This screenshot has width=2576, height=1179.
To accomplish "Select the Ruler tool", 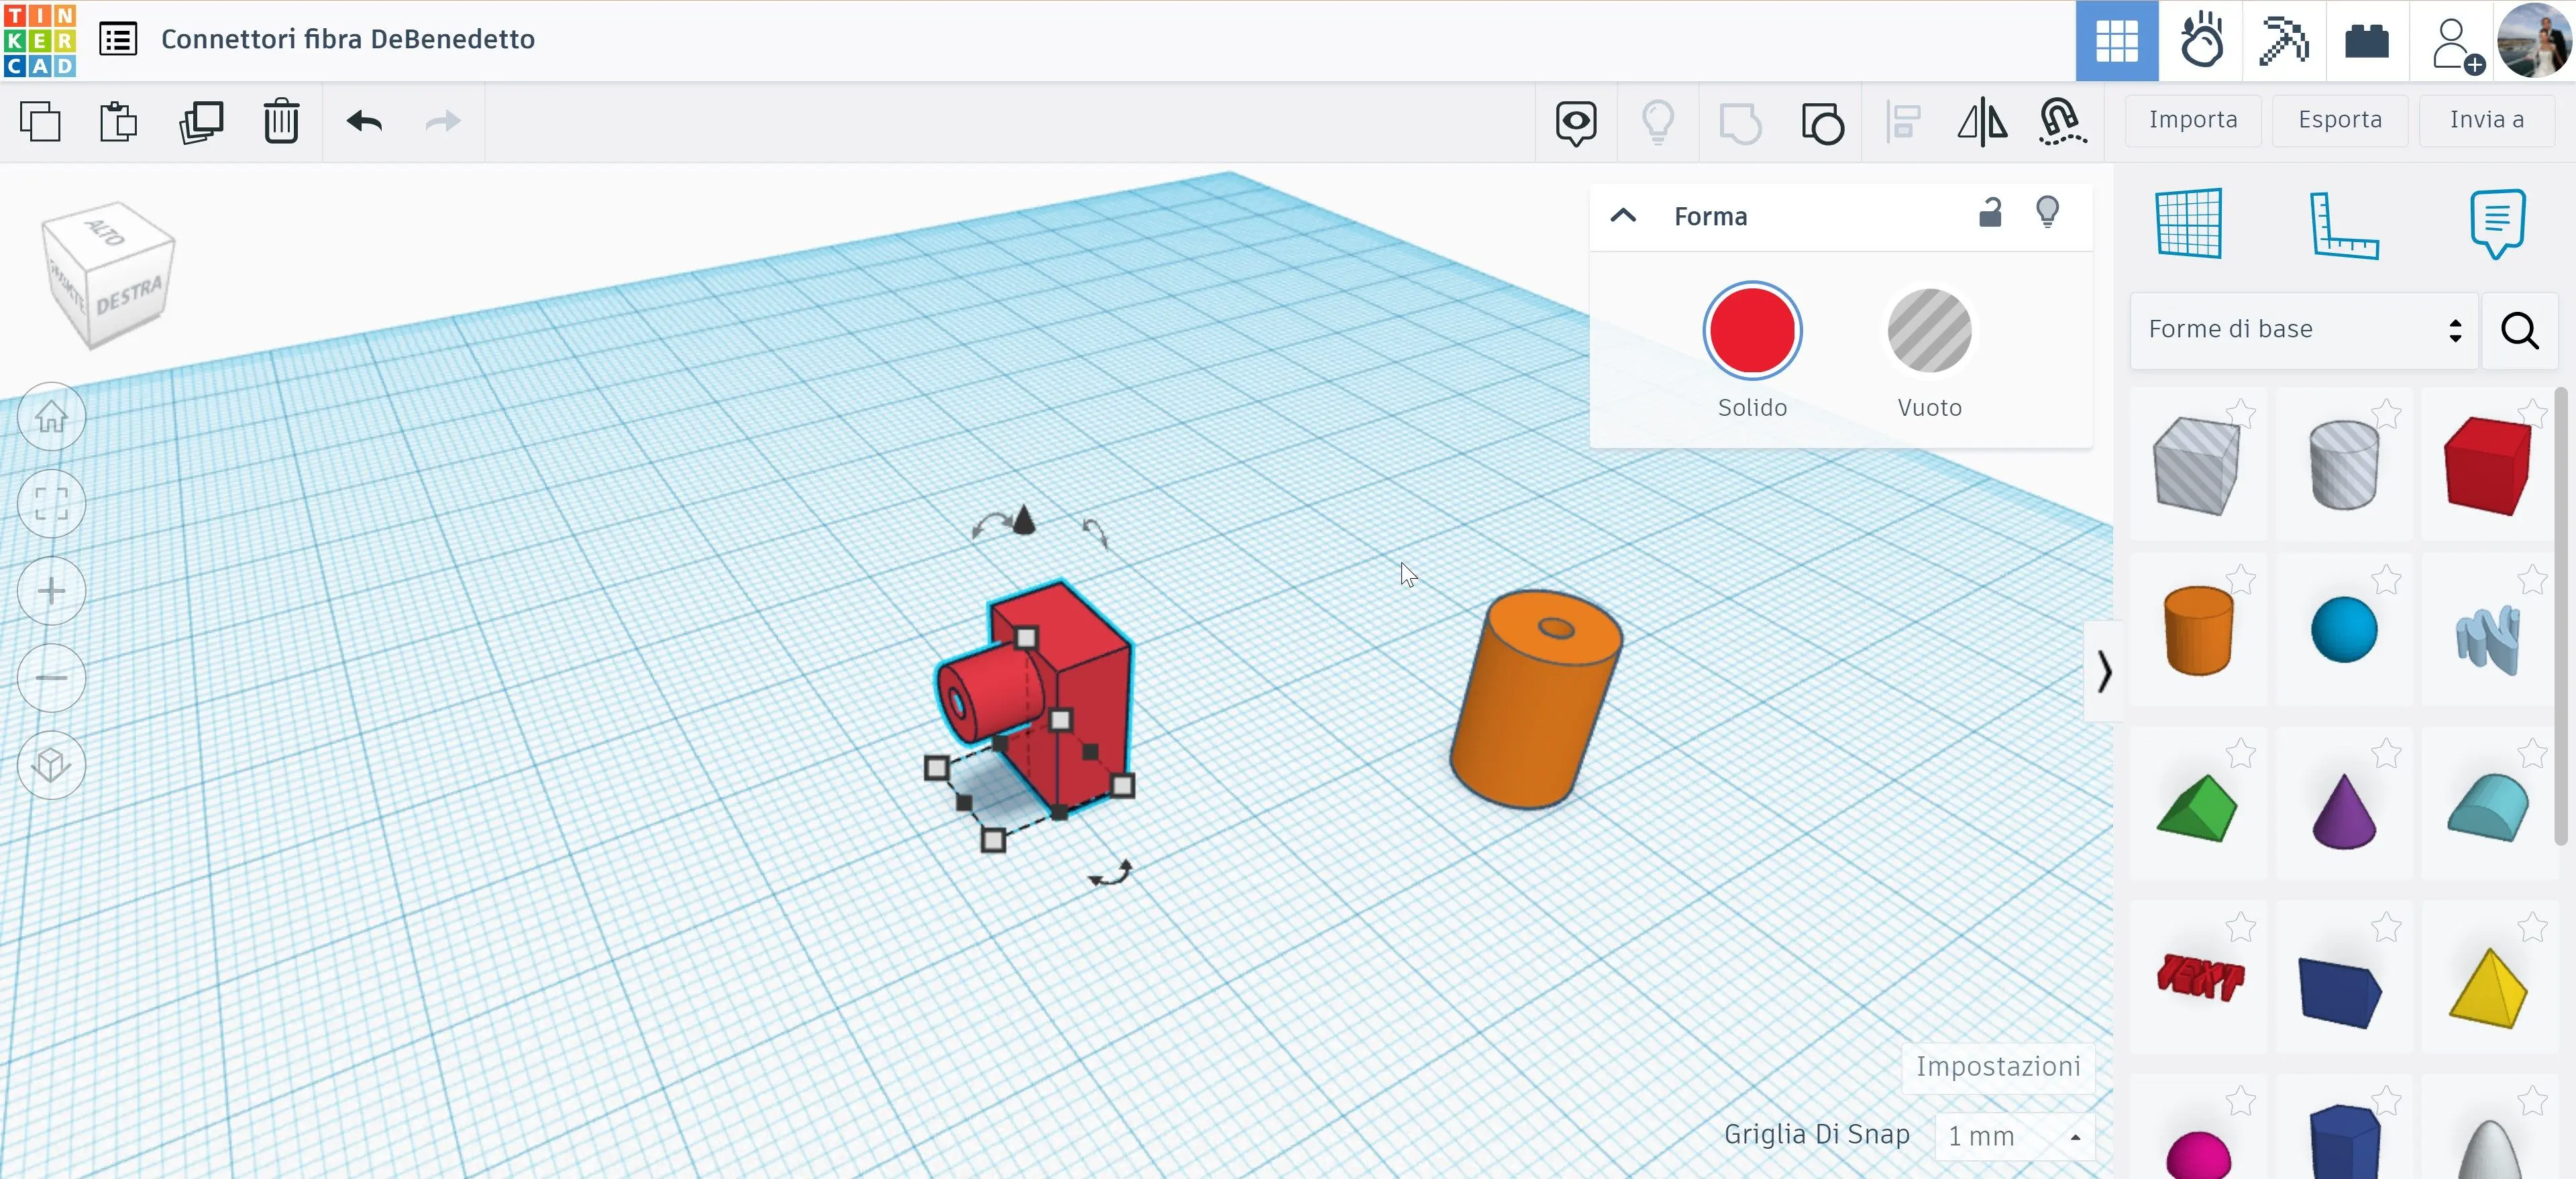I will 2344,225.
